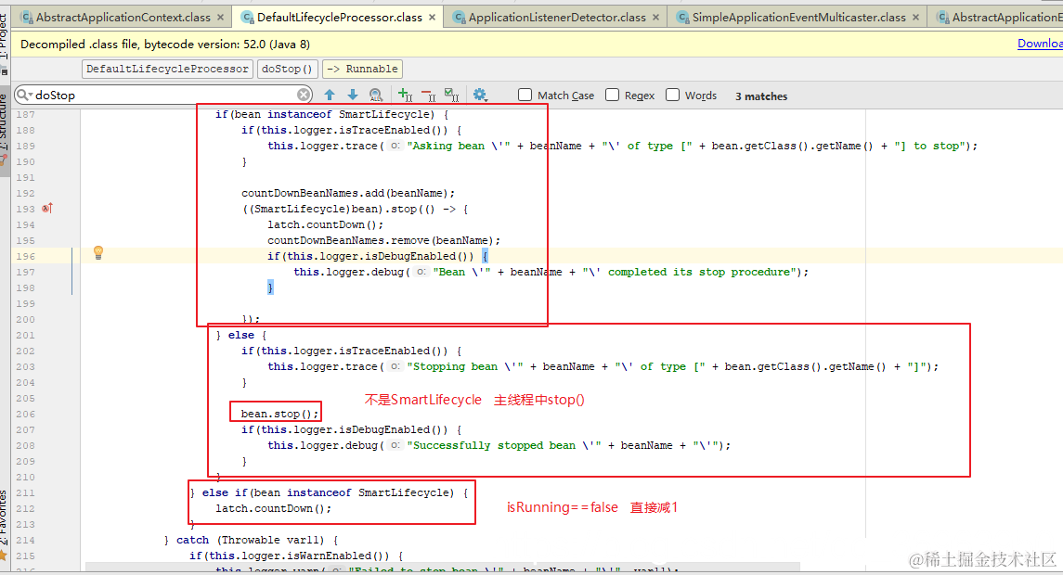1063x575 pixels.
Task: Click the DefaultLifecycleProcessor breadcrumb
Action: (167, 69)
